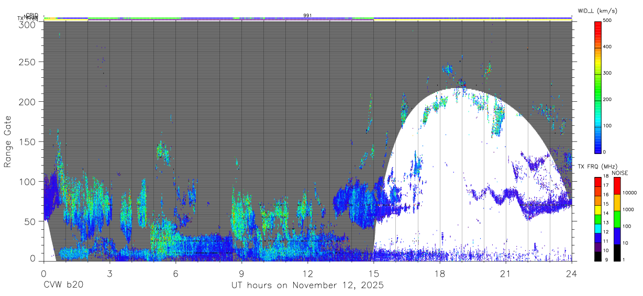Image resolution: width=643 pixels, height=296 pixels.
Task: Click the '10000' NOISE legend label
Action: (630, 193)
